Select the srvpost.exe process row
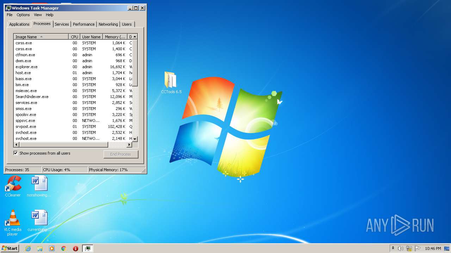451x253 pixels. [x=73, y=126]
